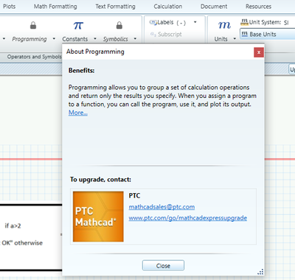The image size is (295, 280).
Task: Open the Resources ribbon tab
Action: tap(258, 7)
